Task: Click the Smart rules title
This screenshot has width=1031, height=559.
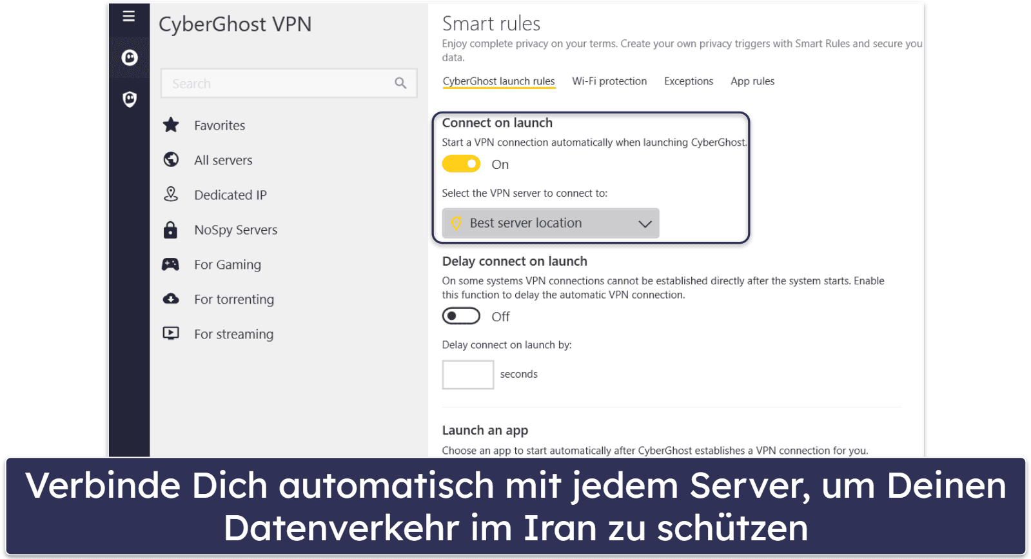Action: click(x=491, y=24)
